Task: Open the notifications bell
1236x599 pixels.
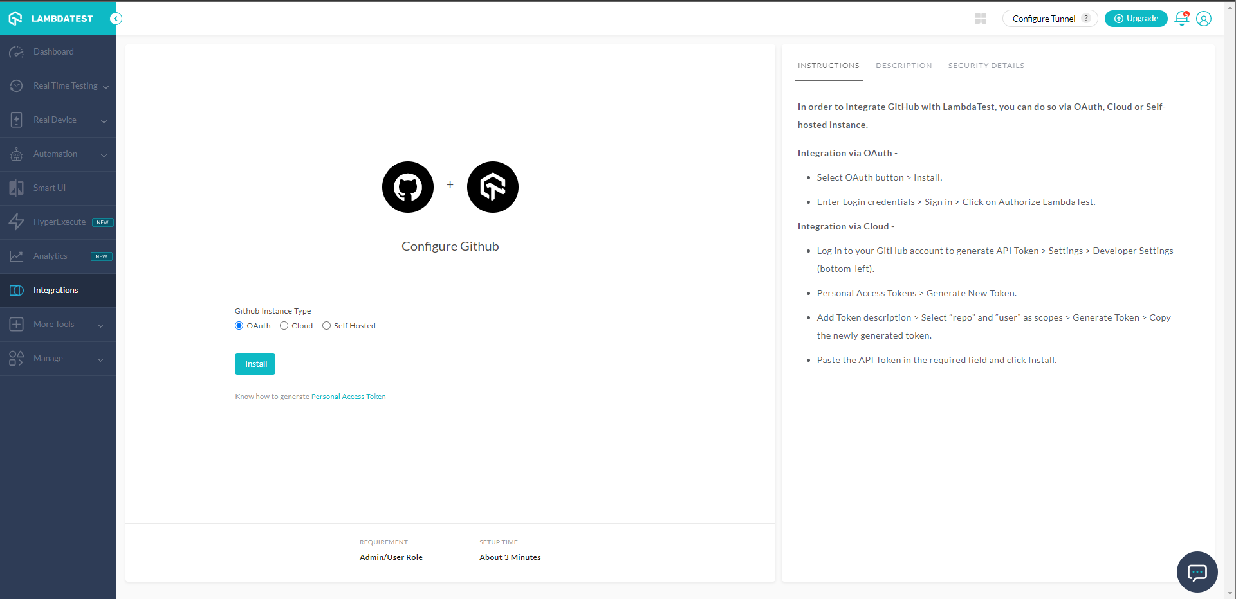Action: coord(1182,19)
